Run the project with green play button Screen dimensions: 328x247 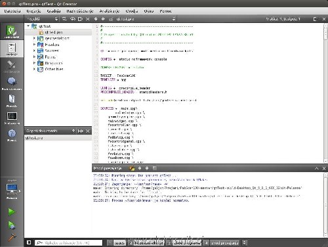coord(12,212)
